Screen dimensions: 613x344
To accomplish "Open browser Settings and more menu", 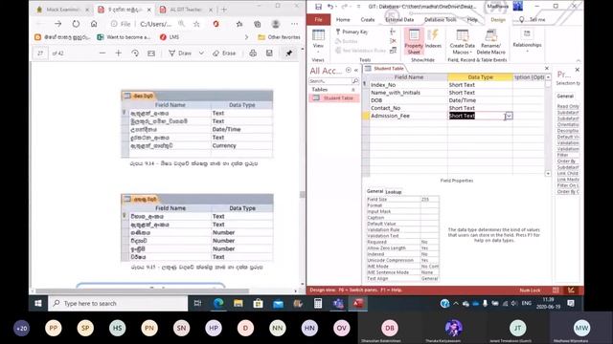I will pos(294,24).
